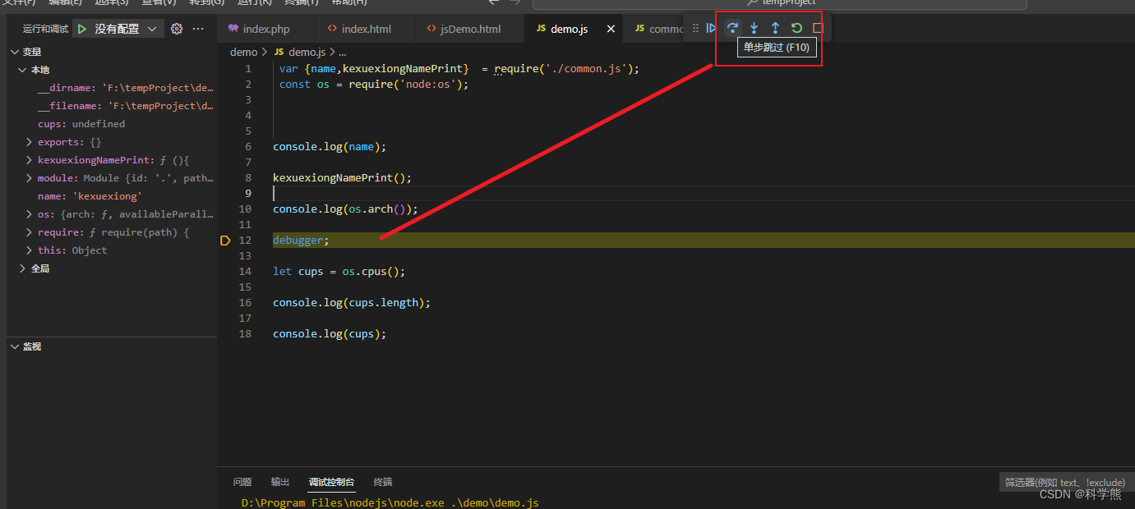Open launch.json via the gear icon

tap(177, 29)
